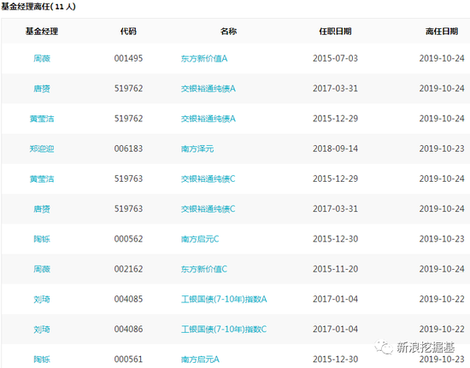The width and height of the screenshot is (470, 368).
Task: Select departure date 2019-10-23 in 000562 row
Action: coord(442,239)
